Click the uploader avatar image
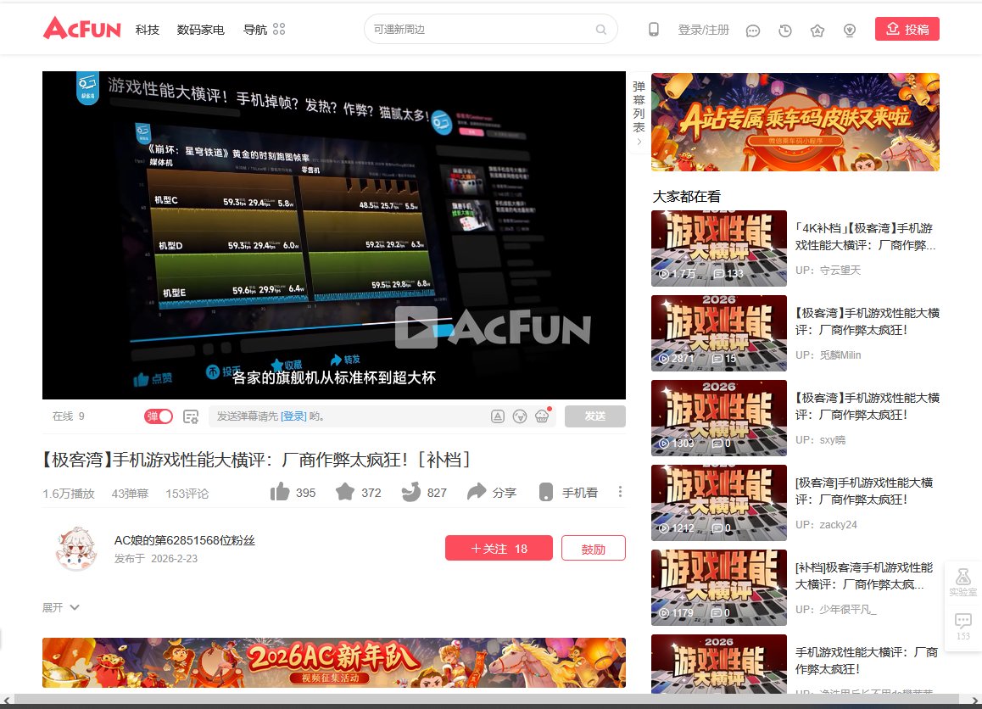The height and width of the screenshot is (709, 982). (76, 549)
